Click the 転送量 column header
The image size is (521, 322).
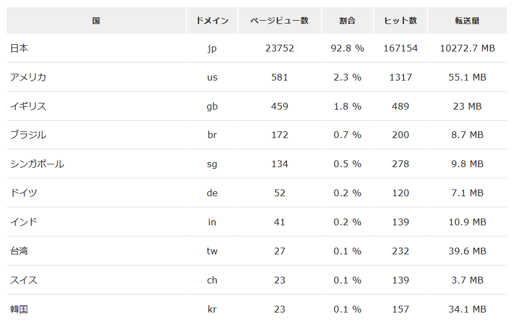pos(467,21)
